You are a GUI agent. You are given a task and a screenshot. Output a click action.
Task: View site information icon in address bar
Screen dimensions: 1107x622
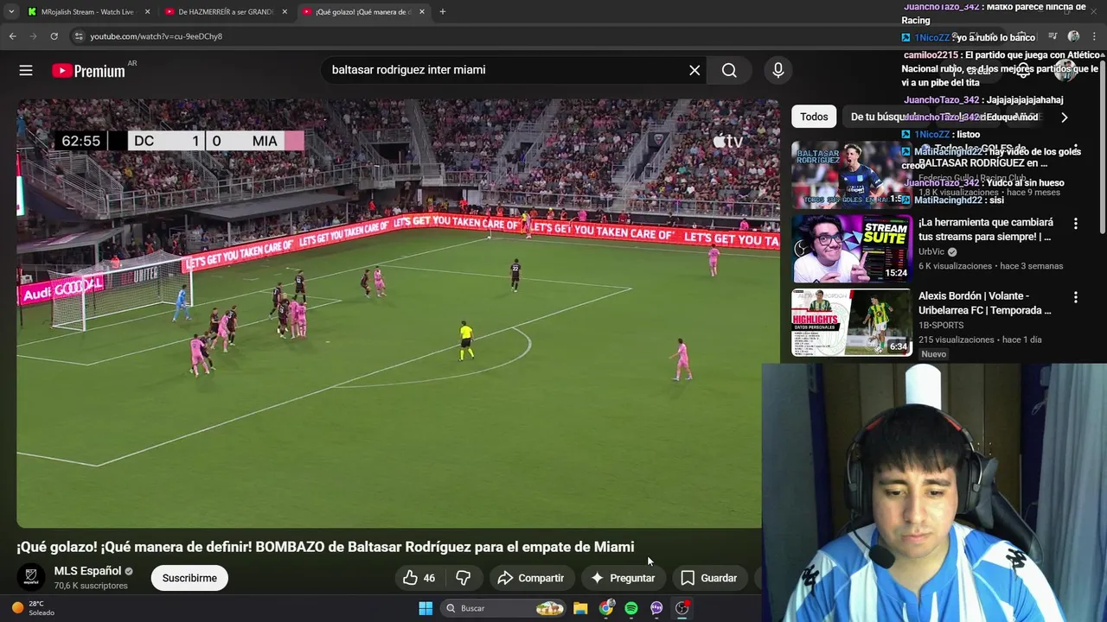[x=79, y=36]
